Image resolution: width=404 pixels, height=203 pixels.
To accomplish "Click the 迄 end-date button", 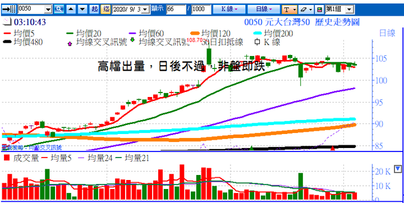I will click(x=105, y=10).
